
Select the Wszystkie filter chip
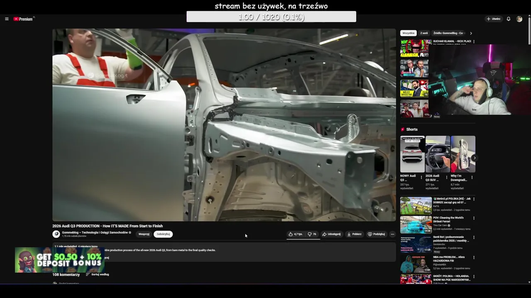point(408,33)
